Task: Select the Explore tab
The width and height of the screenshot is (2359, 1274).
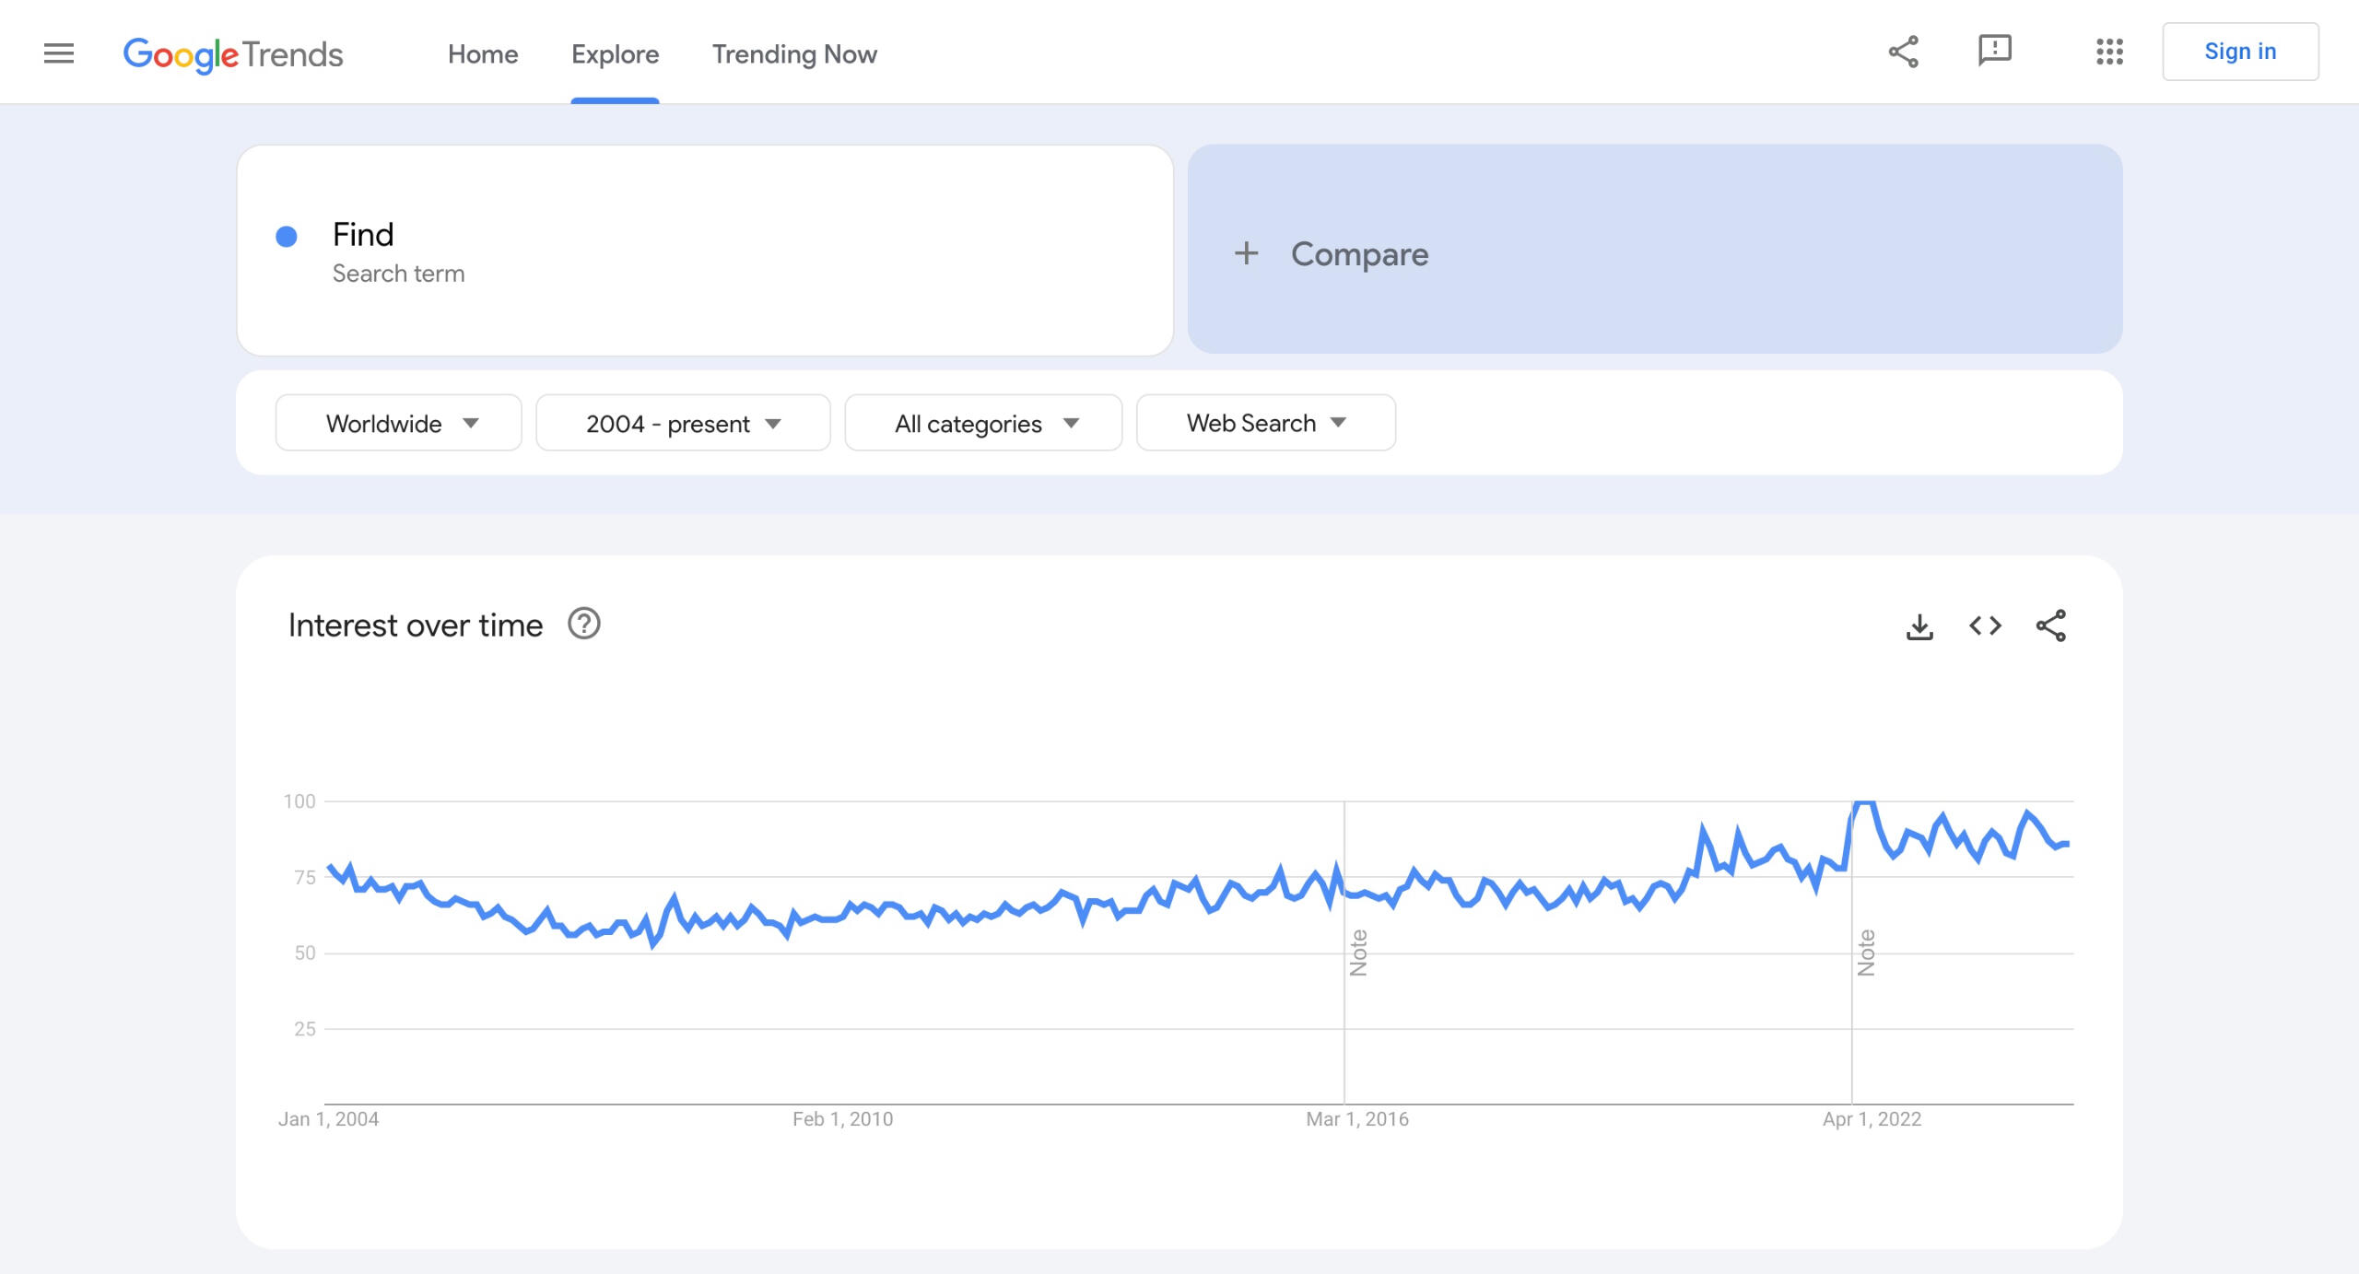Action: pos(615,54)
